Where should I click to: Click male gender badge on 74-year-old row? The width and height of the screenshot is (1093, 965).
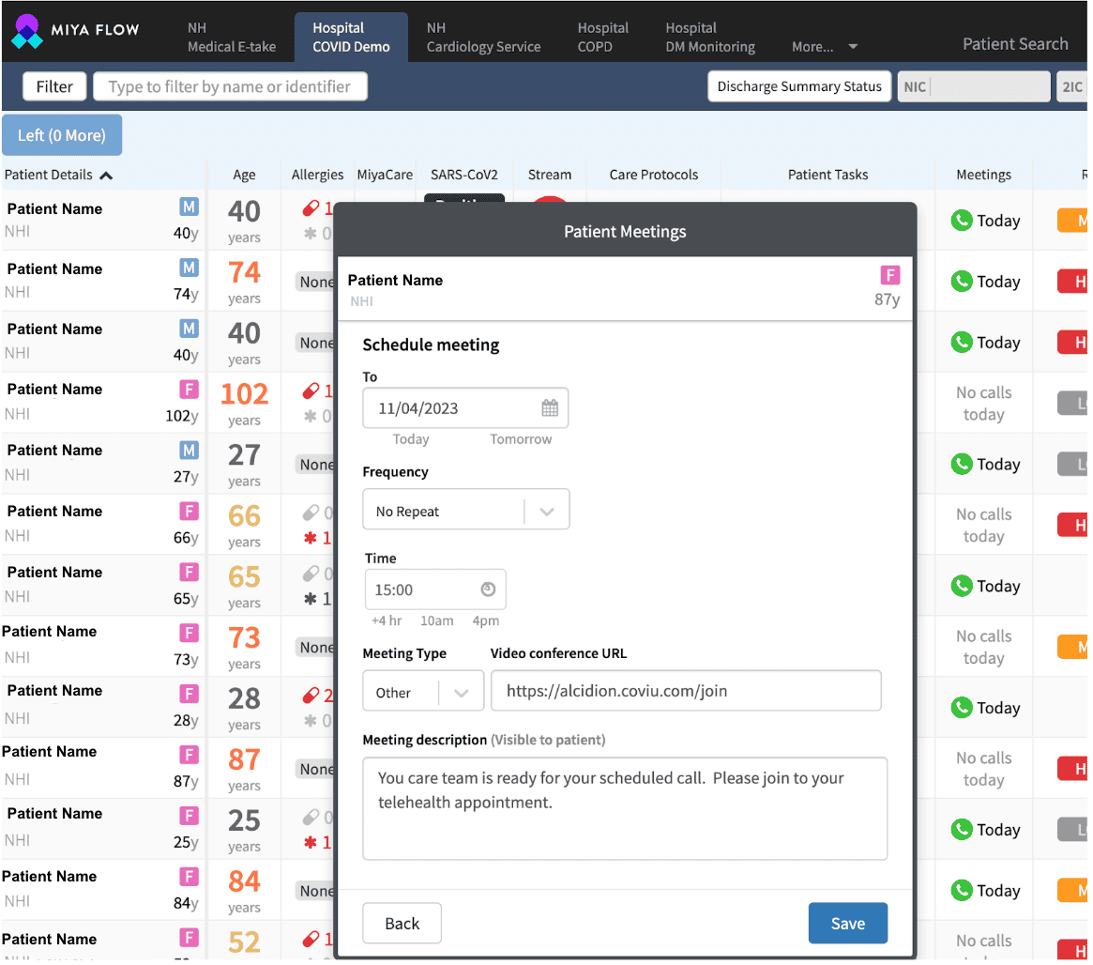coord(190,268)
